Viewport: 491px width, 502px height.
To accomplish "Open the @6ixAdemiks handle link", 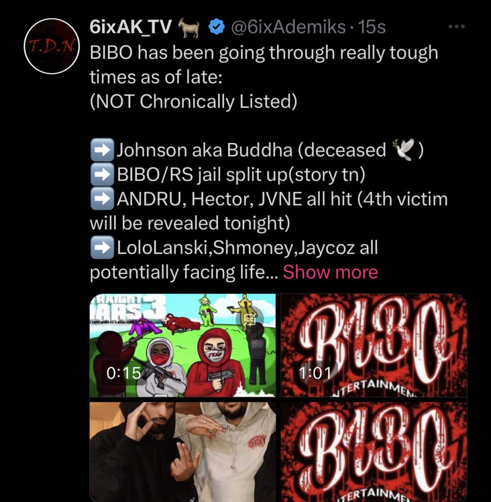I will 288,27.
